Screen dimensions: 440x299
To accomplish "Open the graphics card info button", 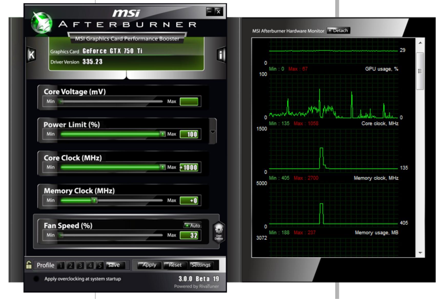I will [x=221, y=54].
